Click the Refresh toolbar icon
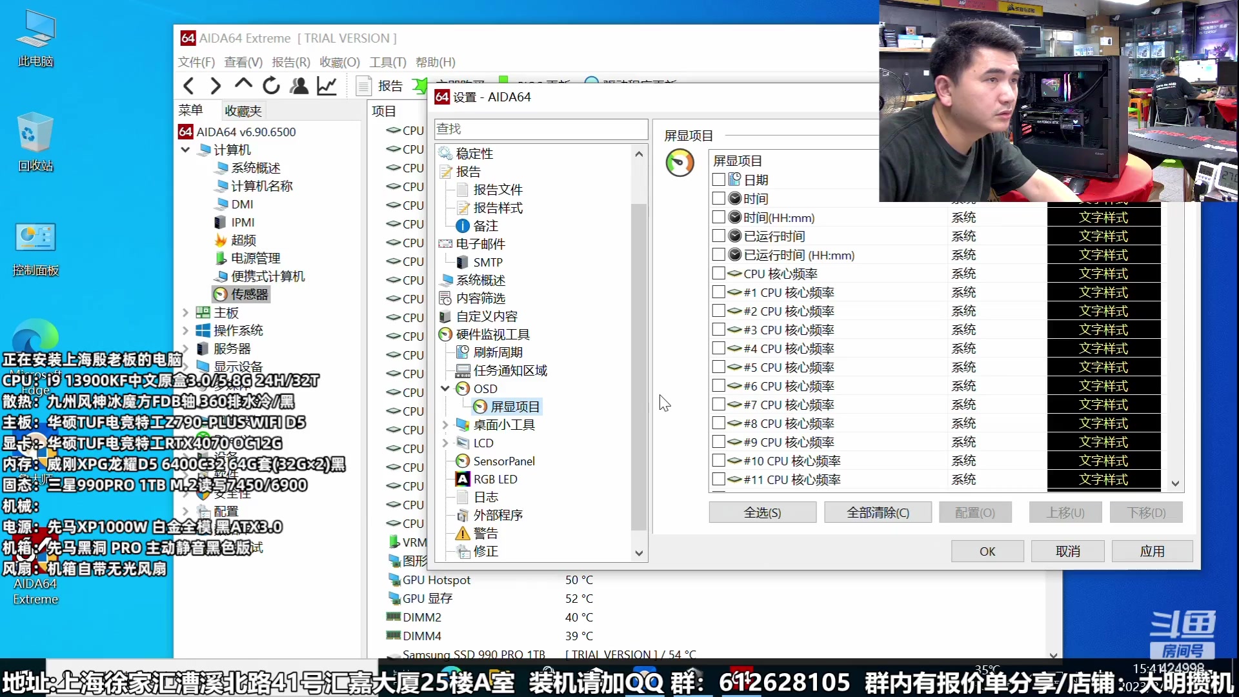 point(271,85)
